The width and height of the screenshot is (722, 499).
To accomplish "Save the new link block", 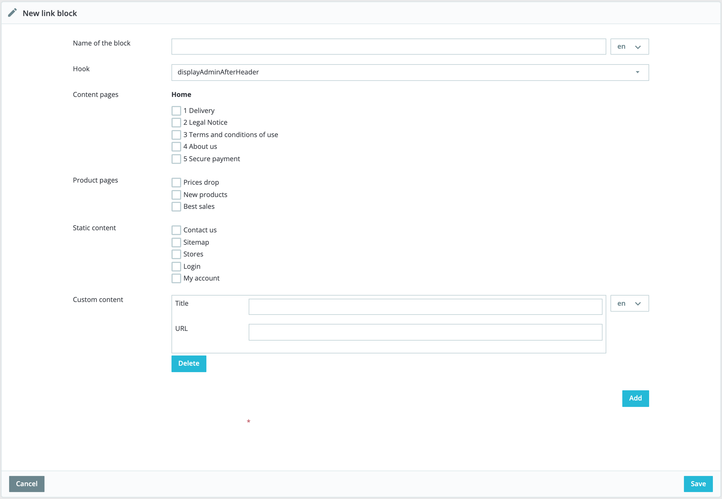I will [x=698, y=484].
